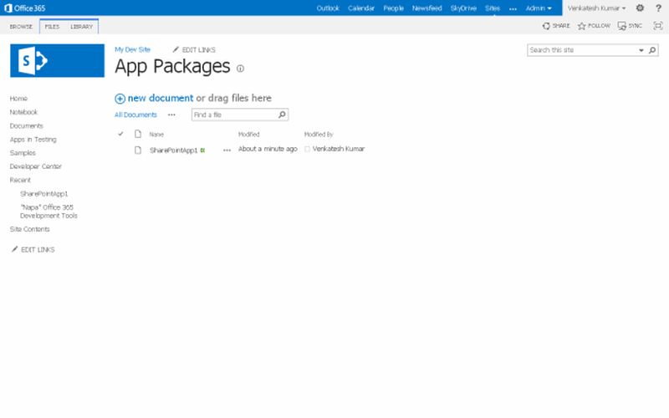Click the Office 365 logo
Image resolution: width=669 pixels, height=418 pixels.
tap(25, 8)
